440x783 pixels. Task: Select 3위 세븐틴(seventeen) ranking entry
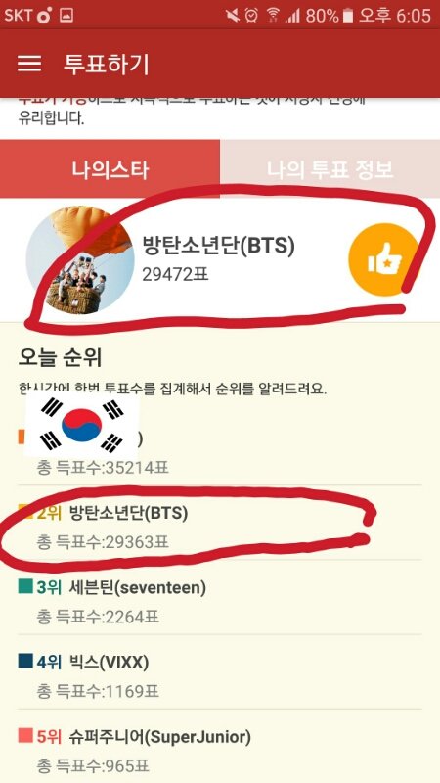219,602
